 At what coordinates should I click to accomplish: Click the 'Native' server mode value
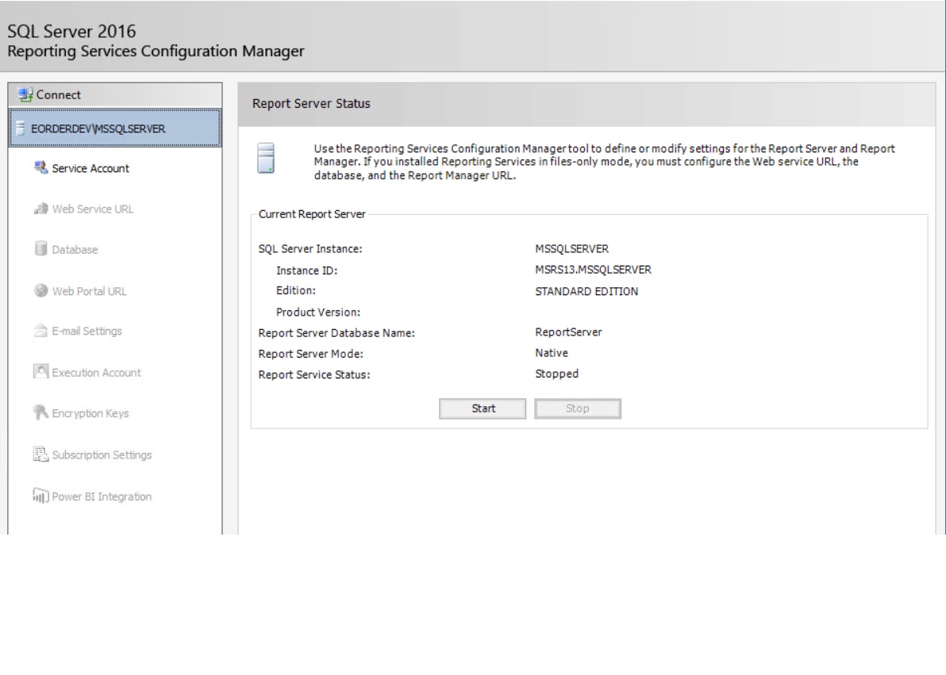[x=552, y=353]
